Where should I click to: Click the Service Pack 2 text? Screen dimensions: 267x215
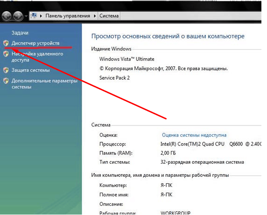pyautogui.click(x=114, y=78)
